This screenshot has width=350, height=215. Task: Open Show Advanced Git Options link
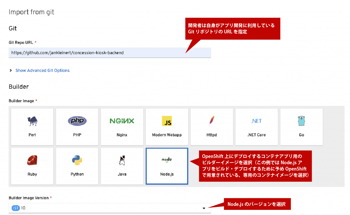tap(42, 70)
